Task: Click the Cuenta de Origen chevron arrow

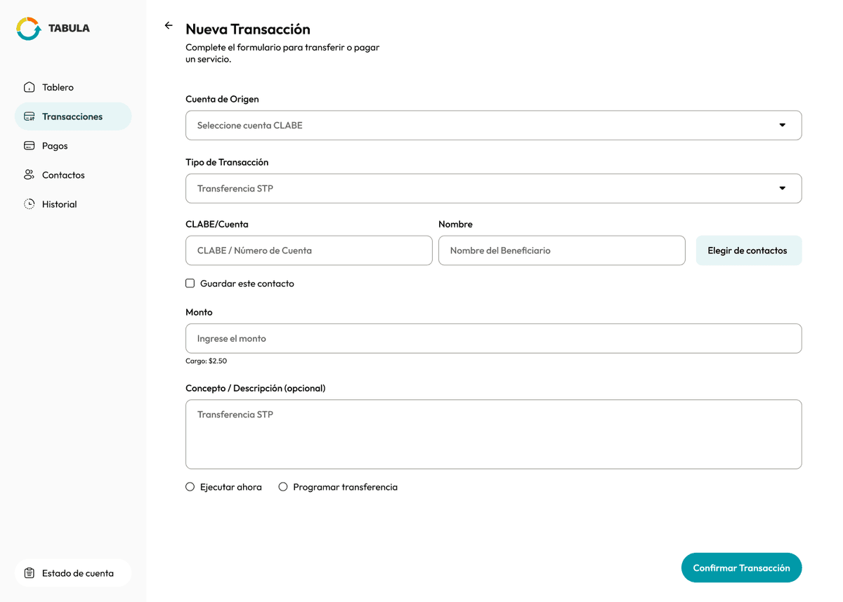Action: click(783, 125)
